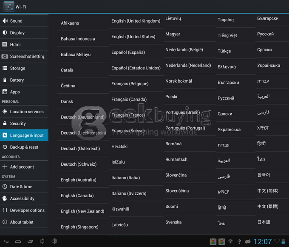Select English (United States) language
The image size is (289, 247).
pyautogui.click(x=133, y=37)
